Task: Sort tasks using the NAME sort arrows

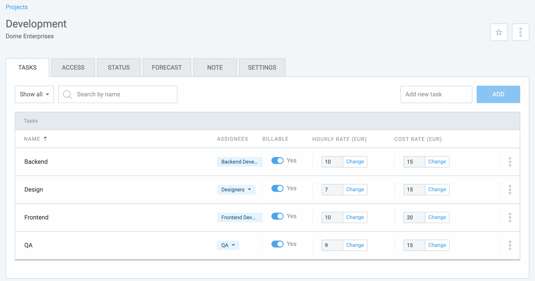Action: click(x=45, y=139)
